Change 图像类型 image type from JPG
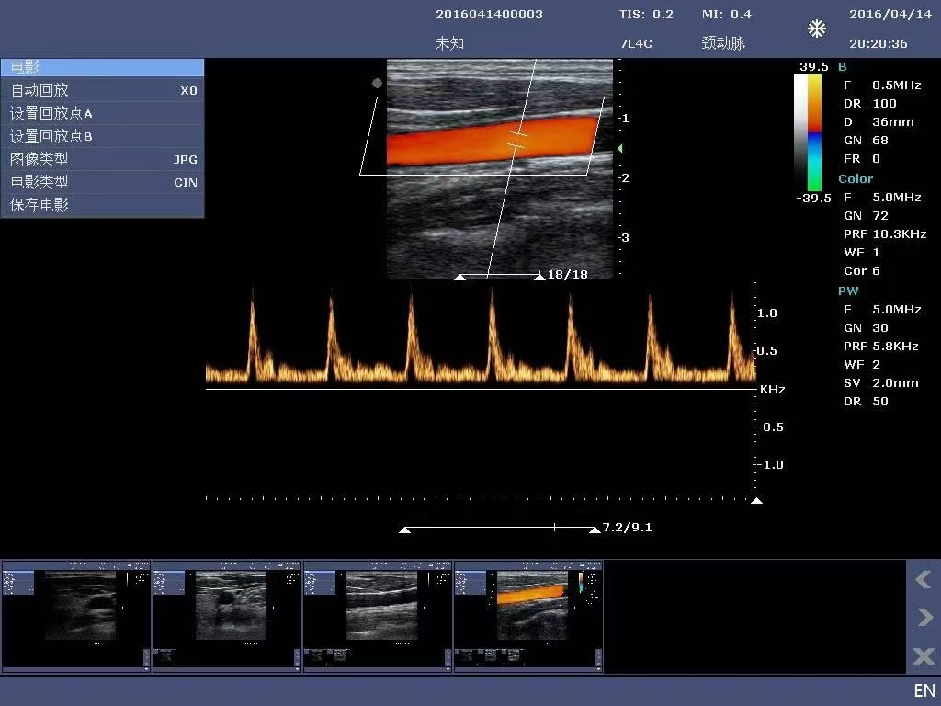941x706 pixels. [x=102, y=159]
